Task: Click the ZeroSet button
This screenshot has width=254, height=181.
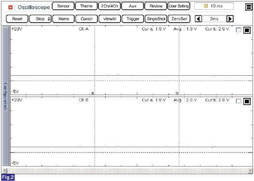Action: coord(179,19)
